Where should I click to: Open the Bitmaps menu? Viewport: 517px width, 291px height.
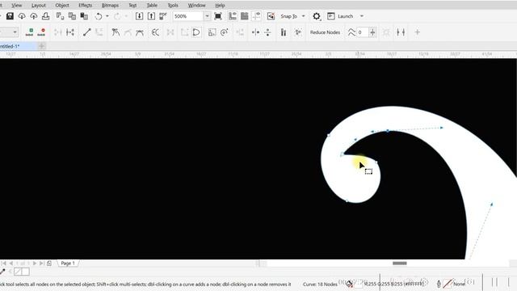(110, 6)
